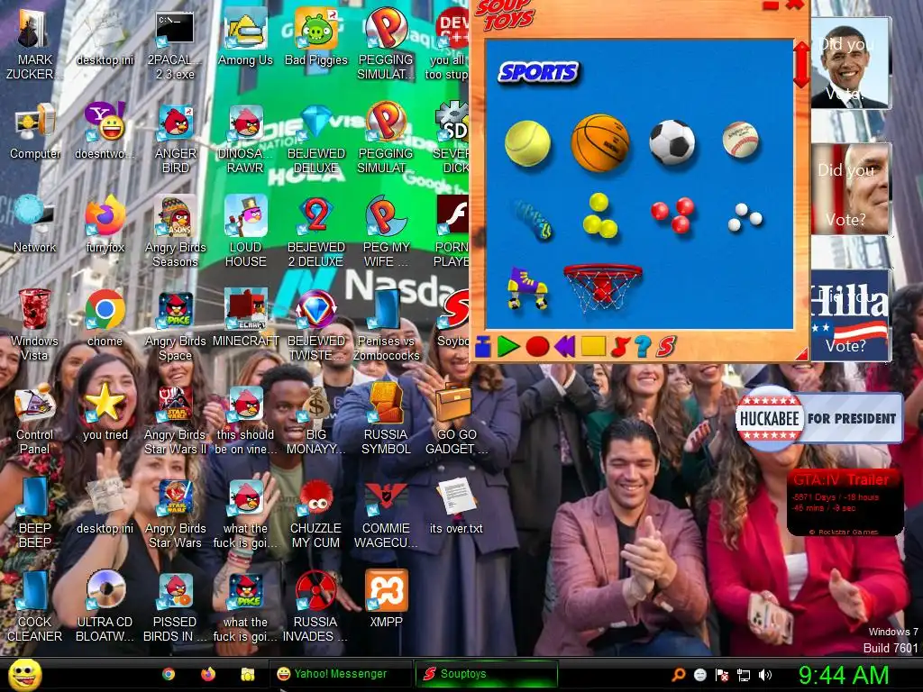Choose the three red balls toy

click(x=673, y=214)
